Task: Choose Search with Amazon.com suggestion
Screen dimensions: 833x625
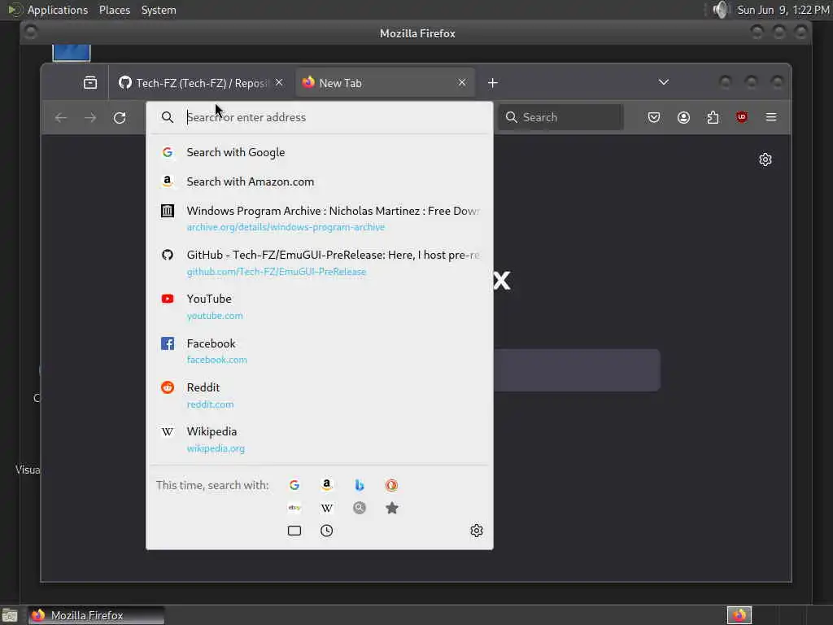Action: pos(319,181)
